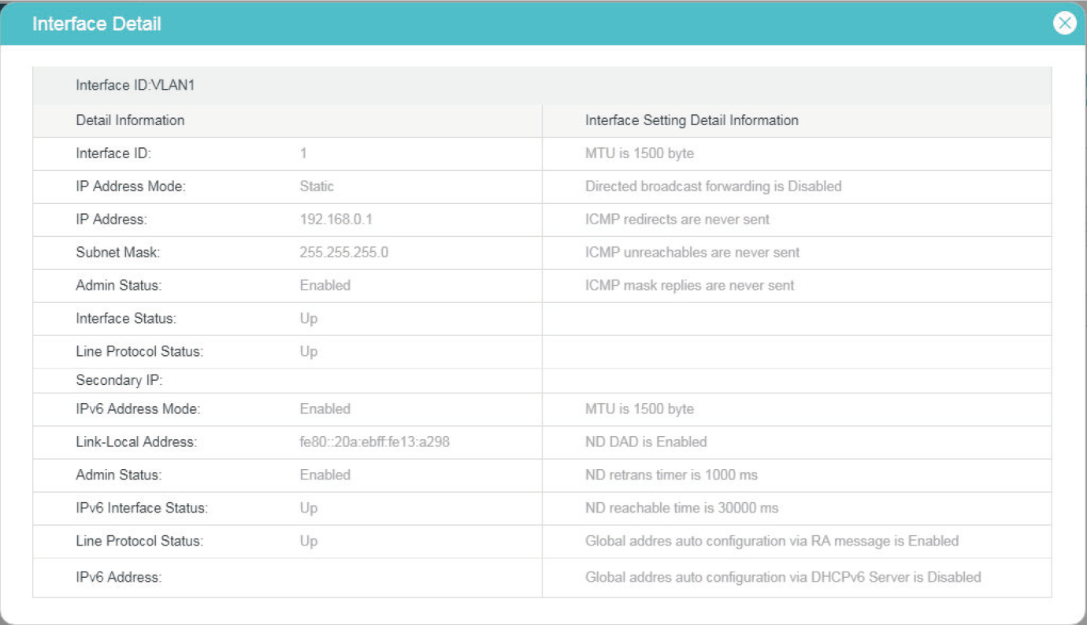Viewport: 1087px width, 625px height.
Task: Click ND DAD is Enabled text
Action: (646, 442)
